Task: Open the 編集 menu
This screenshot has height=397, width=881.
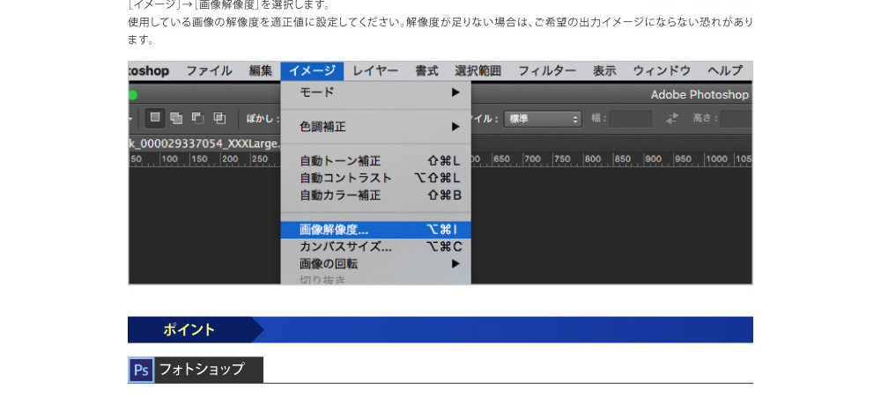Action: 261,70
